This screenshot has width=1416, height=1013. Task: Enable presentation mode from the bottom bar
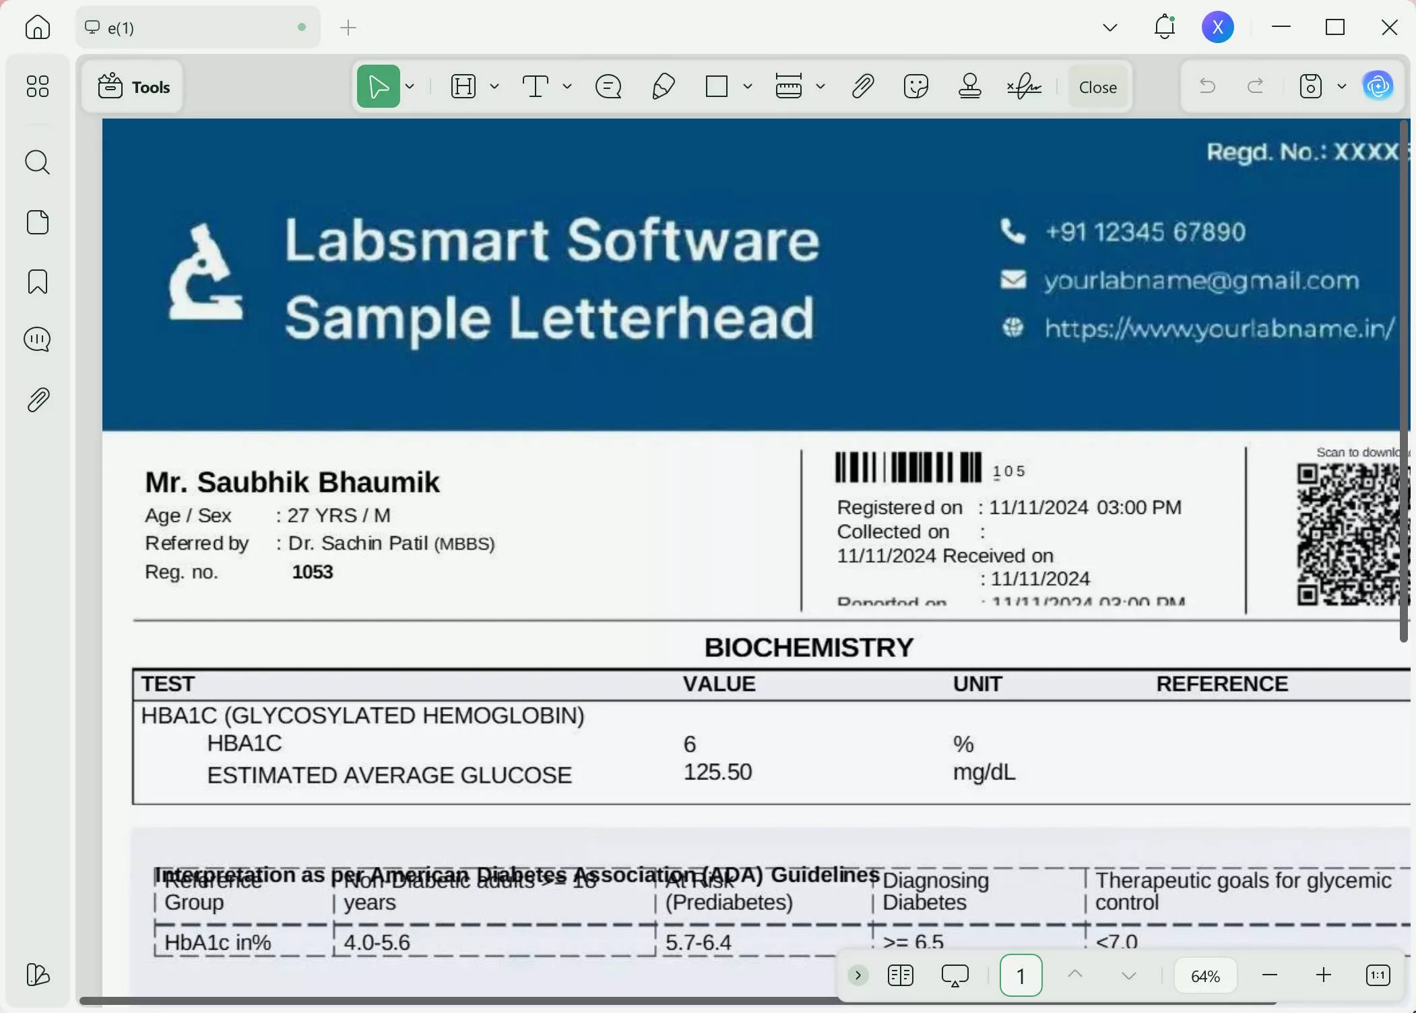pyautogui.click(x=955, y=975)
